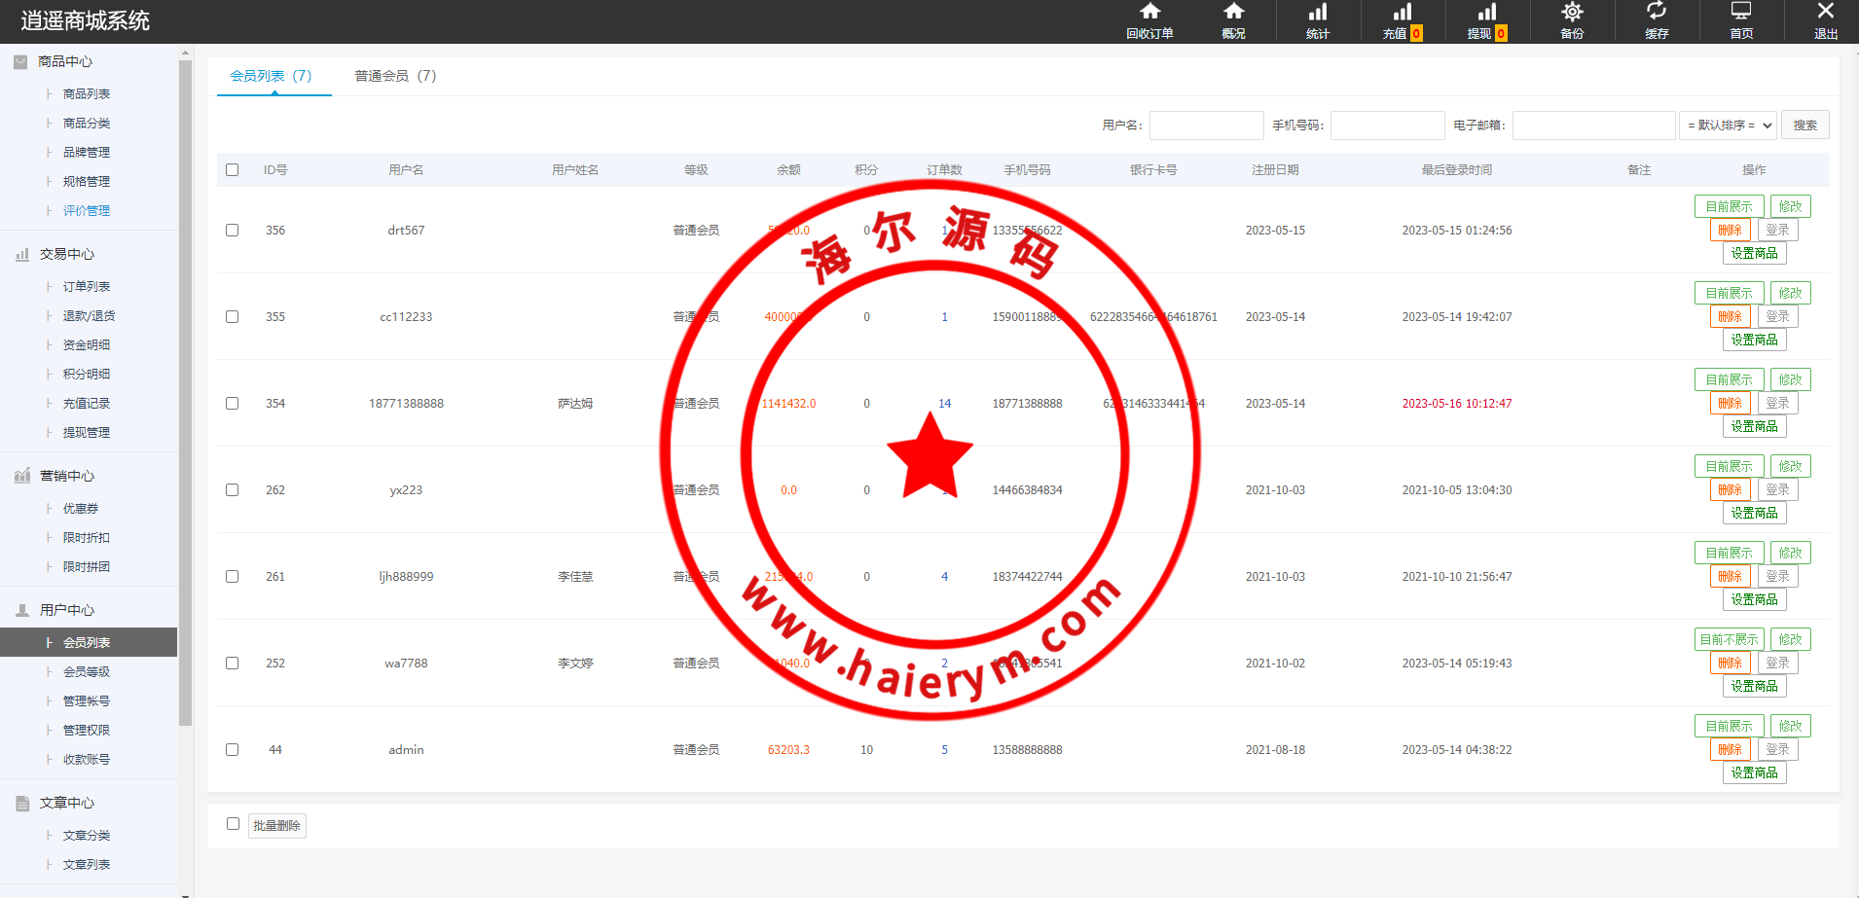Image resolution: width=1859 pixels, height=898 pixels.
Task: Tick the checkbox for user drt567
Action: [232, 231]
